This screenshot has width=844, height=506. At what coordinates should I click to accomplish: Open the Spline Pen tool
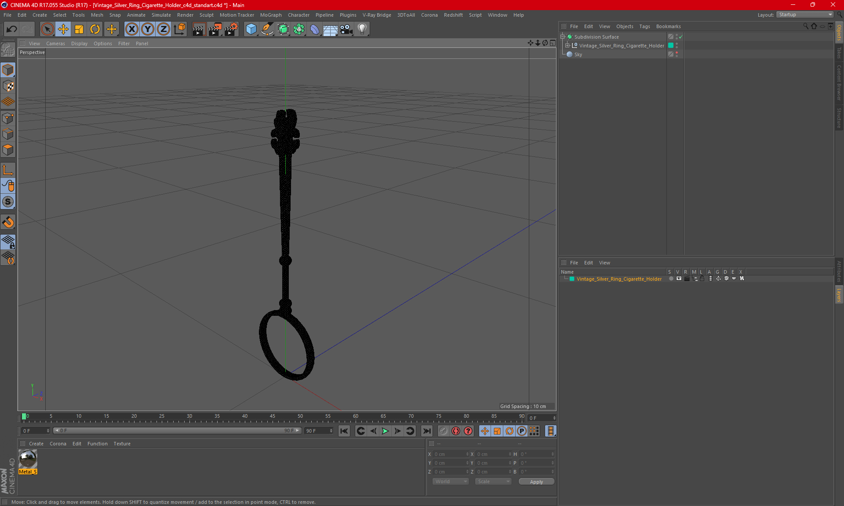[267, 29]
